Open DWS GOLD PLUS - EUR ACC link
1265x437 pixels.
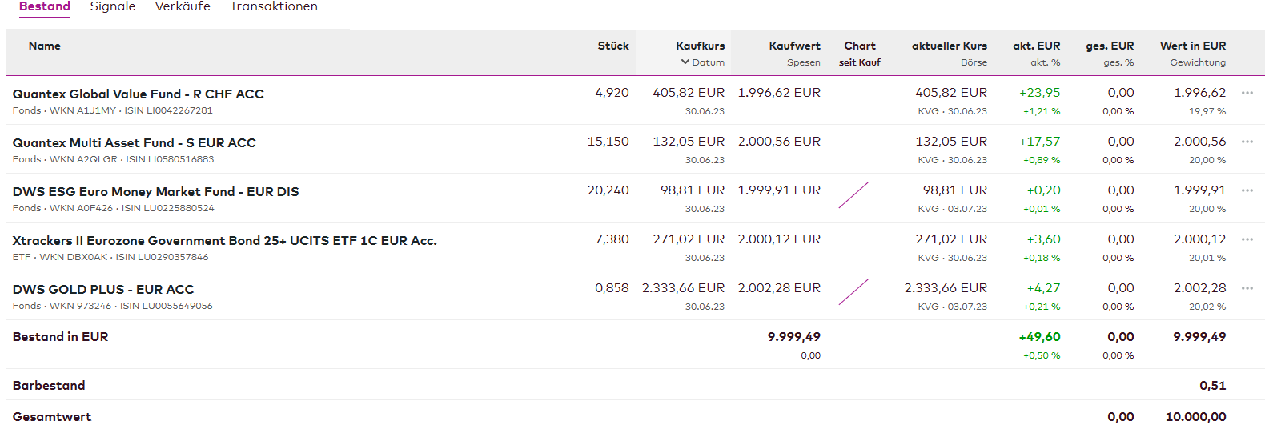(x=103, y=289)
